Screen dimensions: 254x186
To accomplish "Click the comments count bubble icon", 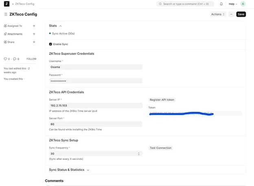I will pyautogui.click(x=15, y=59).
